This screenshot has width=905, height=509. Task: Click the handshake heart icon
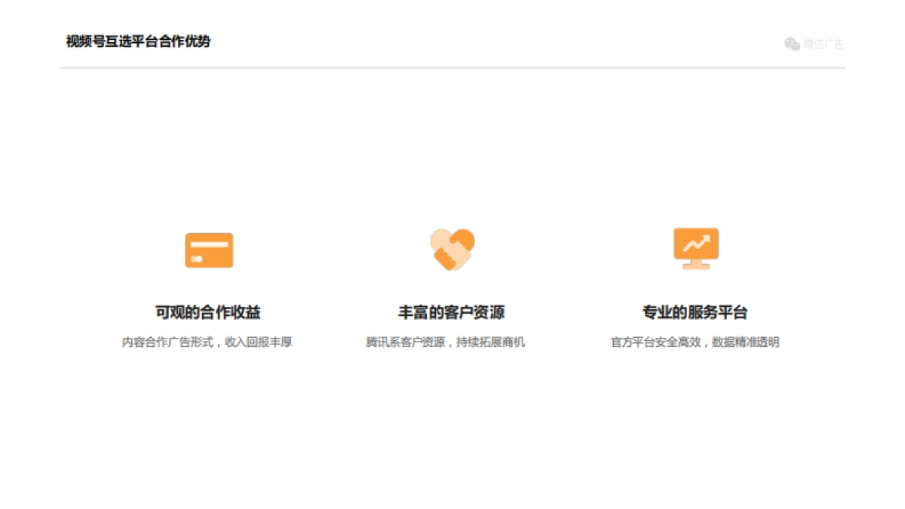[452, 249]
